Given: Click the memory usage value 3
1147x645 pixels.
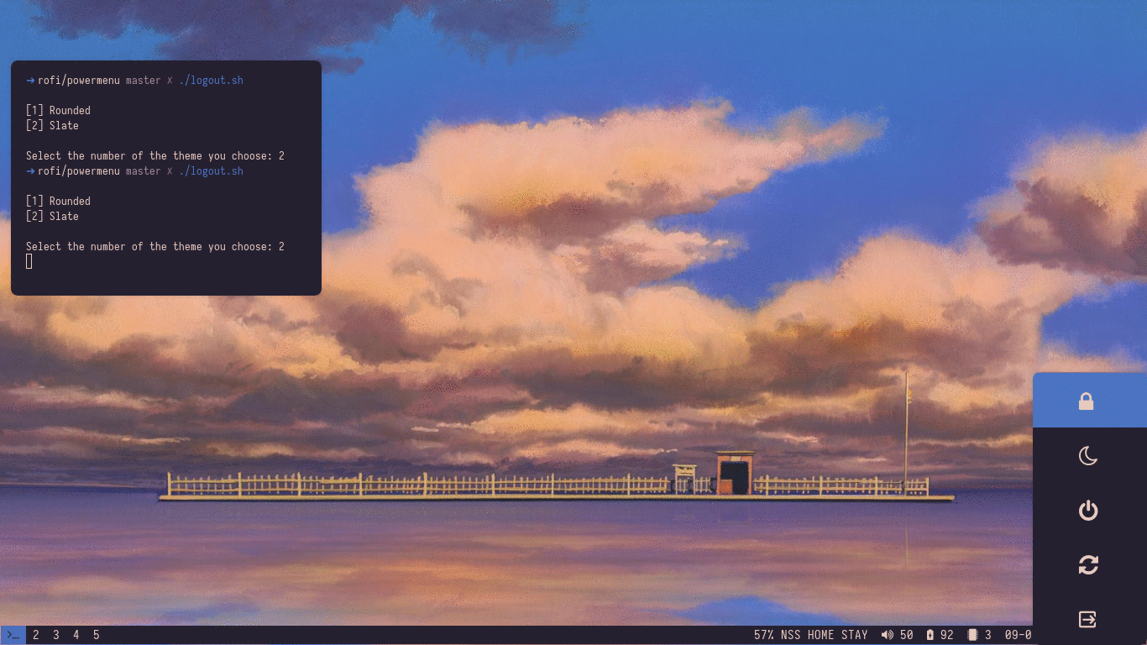Looking at the screenshot, I should tap(988, 635).
